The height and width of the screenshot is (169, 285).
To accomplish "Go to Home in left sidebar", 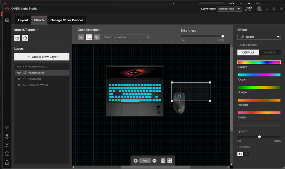I will (7, 20).
